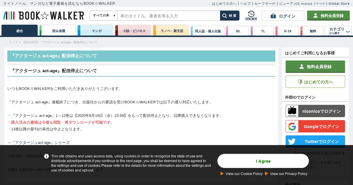The image size is (353, 185).
Task: Click the BOOK☆WALKER logo
Action: point(44,16)
